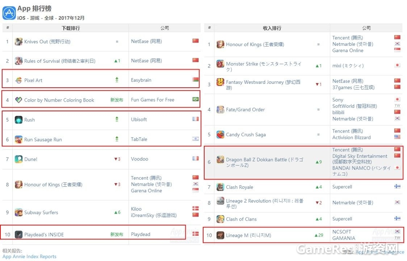
Task: Click the Playdead's INSIDE icon
Action: tap(18, 235)
